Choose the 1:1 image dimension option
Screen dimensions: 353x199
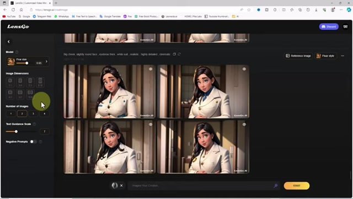[x=10, y=82]
